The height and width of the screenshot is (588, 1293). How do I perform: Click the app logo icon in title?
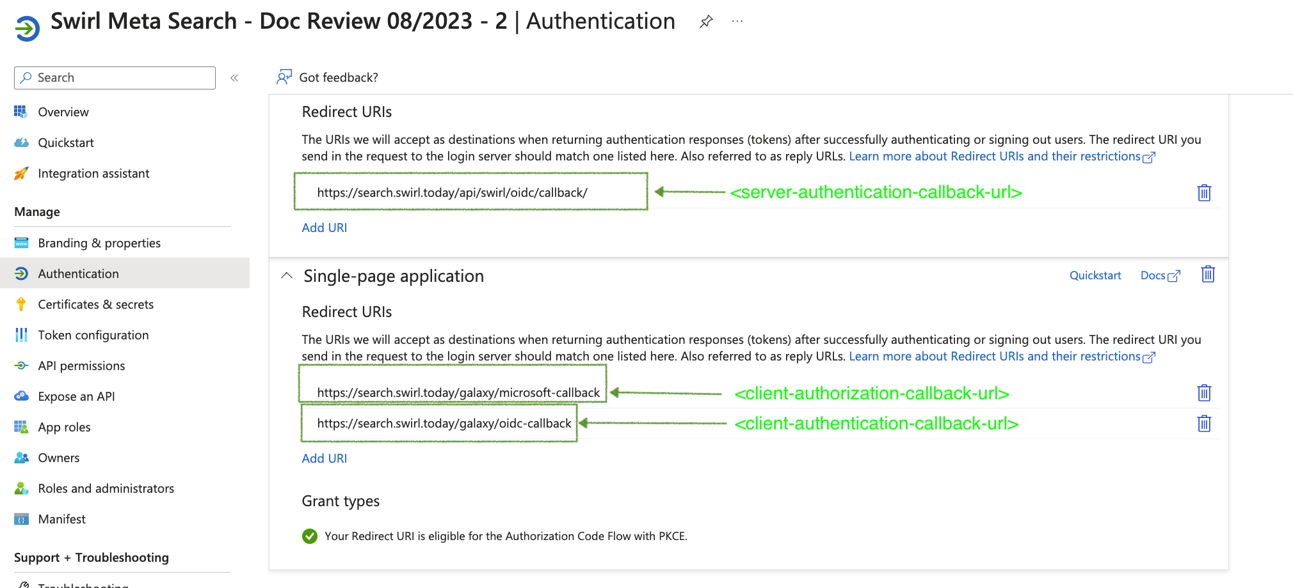(x=28, y=28)
